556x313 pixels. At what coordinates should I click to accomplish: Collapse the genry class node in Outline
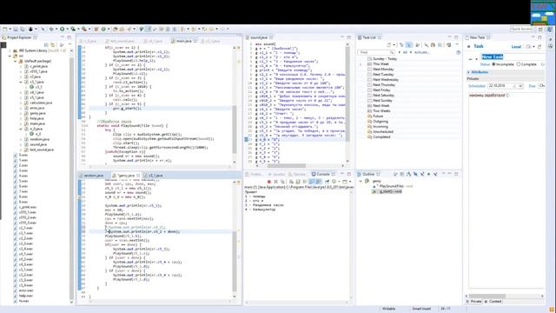pyautogui.click(x=361, y=181)
